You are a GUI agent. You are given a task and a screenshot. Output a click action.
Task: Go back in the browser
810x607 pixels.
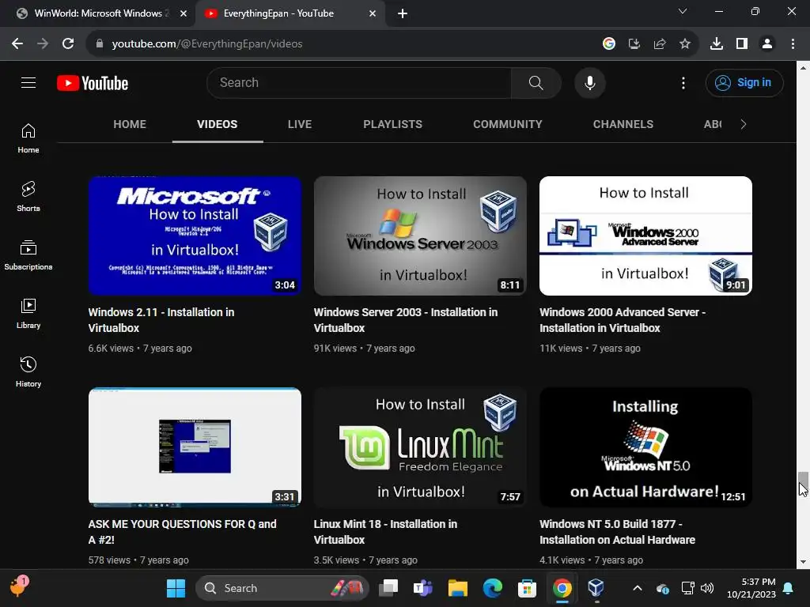pyautogui.click(x=17, y=44)
